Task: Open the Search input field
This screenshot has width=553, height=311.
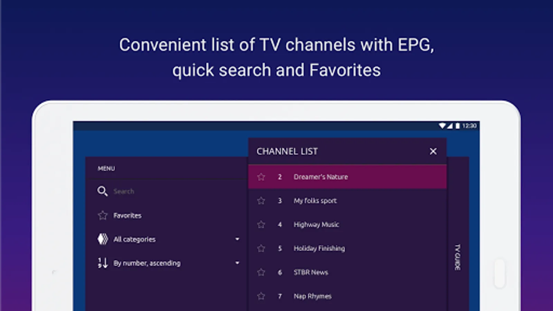Action: [124, 191]
